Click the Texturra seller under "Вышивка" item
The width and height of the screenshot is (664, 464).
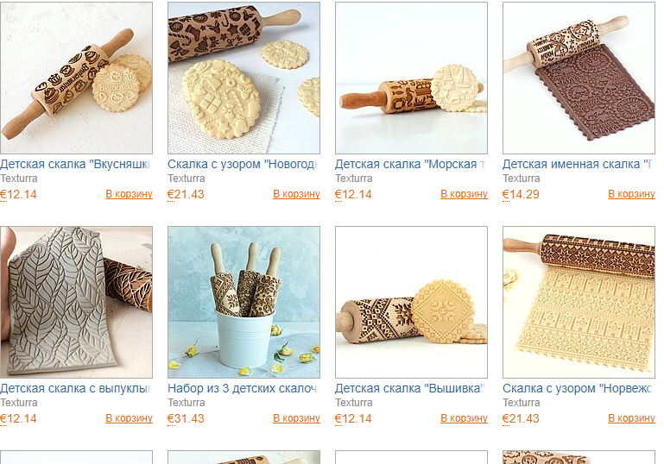[x=354, y=403]
